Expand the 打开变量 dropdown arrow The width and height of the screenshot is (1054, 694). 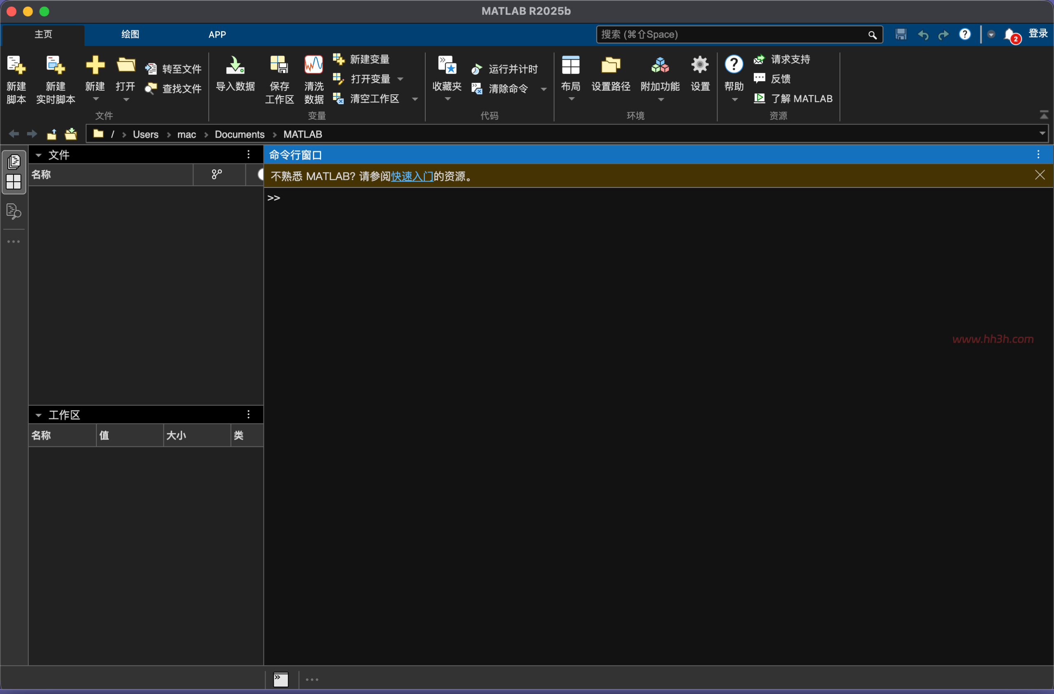(400, 79)
